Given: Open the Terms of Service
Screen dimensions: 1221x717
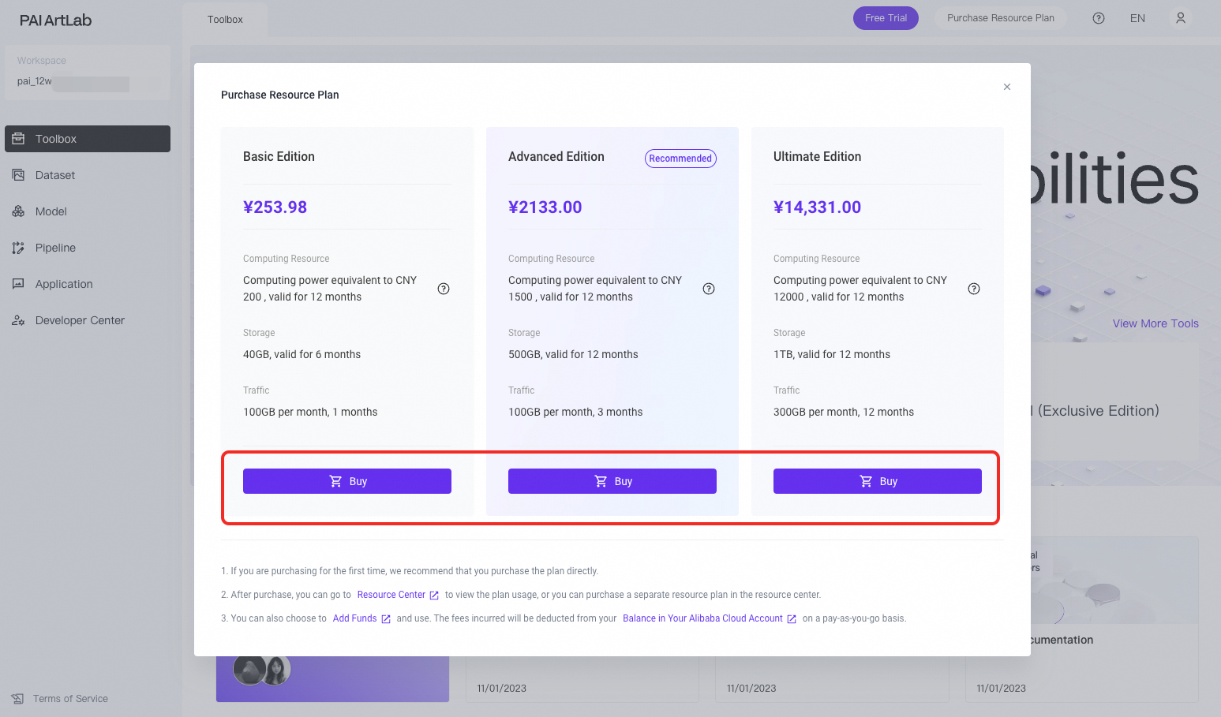Looking at the screenshot, I should point(70,698).
